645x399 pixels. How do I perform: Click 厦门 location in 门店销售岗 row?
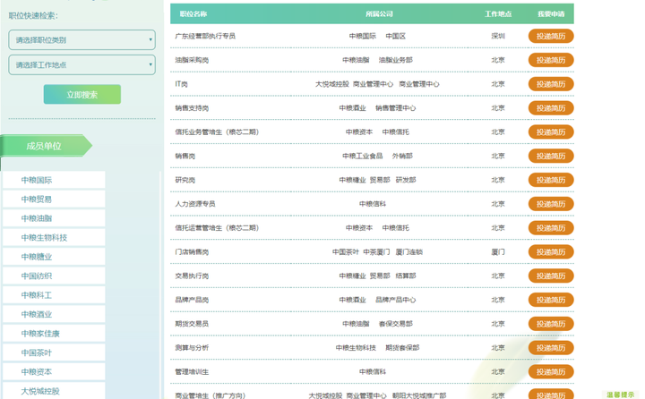pos(498,252)
